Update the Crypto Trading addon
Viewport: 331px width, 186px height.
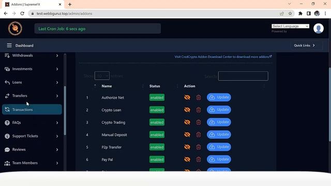(219, 122)
